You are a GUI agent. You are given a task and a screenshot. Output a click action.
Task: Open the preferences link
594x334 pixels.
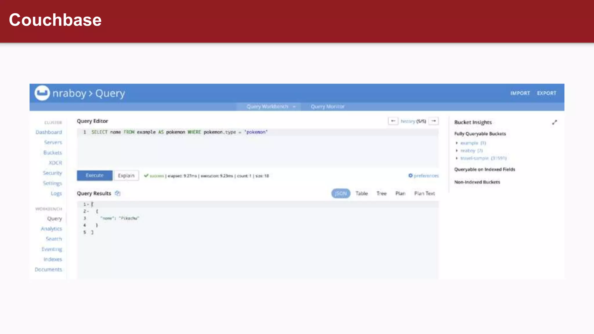pyautogui.click(x=426, y=176)
